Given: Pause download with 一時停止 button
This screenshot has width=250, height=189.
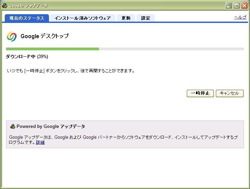Looking at the screenshot, I should [200, 93].
